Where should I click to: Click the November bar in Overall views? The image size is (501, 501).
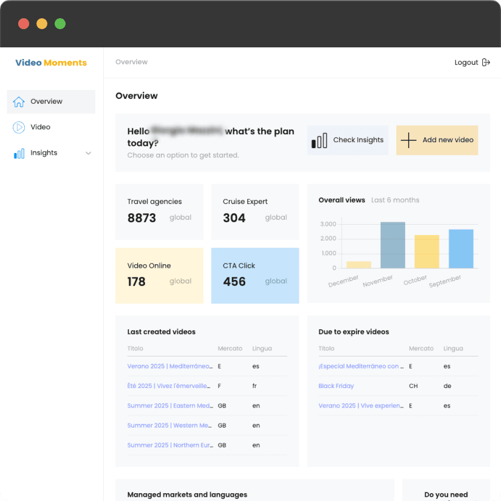coord(392,245)
